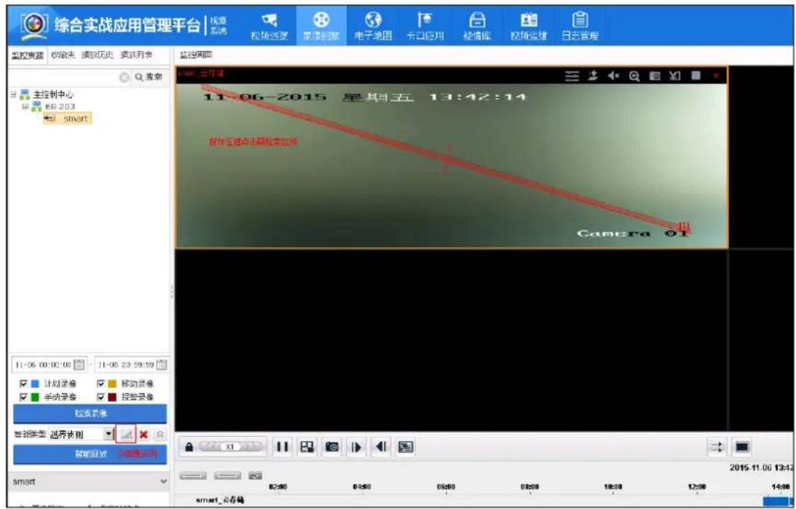Click the 10:00 mark on timeline
Viewport: 796px width, 509px height.
point(613,487)
